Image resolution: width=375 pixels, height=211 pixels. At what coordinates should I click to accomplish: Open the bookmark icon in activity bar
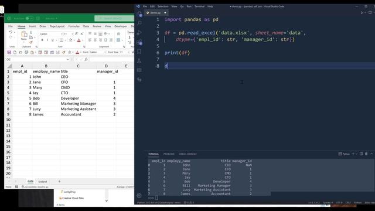click(139, 52)
